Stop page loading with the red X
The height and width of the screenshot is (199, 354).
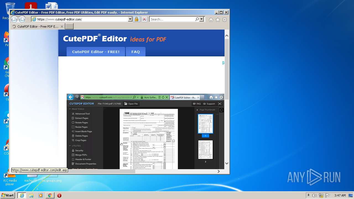tap(144, 19)
